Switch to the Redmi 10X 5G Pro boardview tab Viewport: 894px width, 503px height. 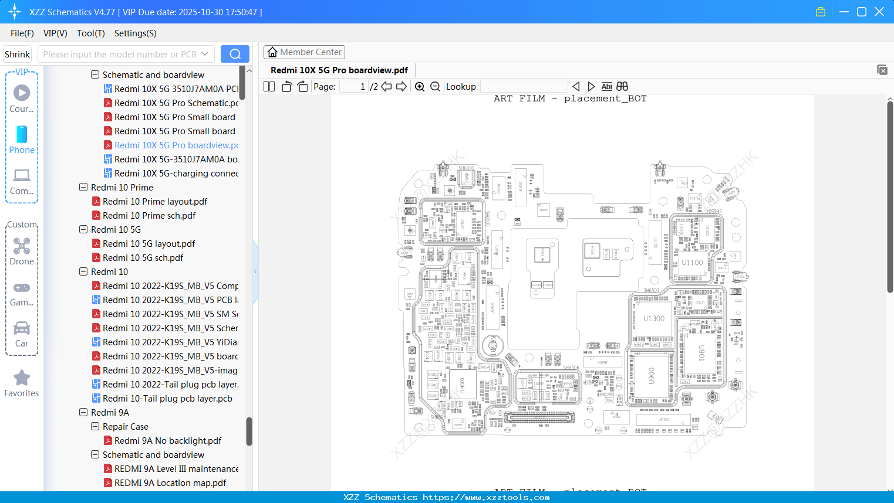pos(338,70)
